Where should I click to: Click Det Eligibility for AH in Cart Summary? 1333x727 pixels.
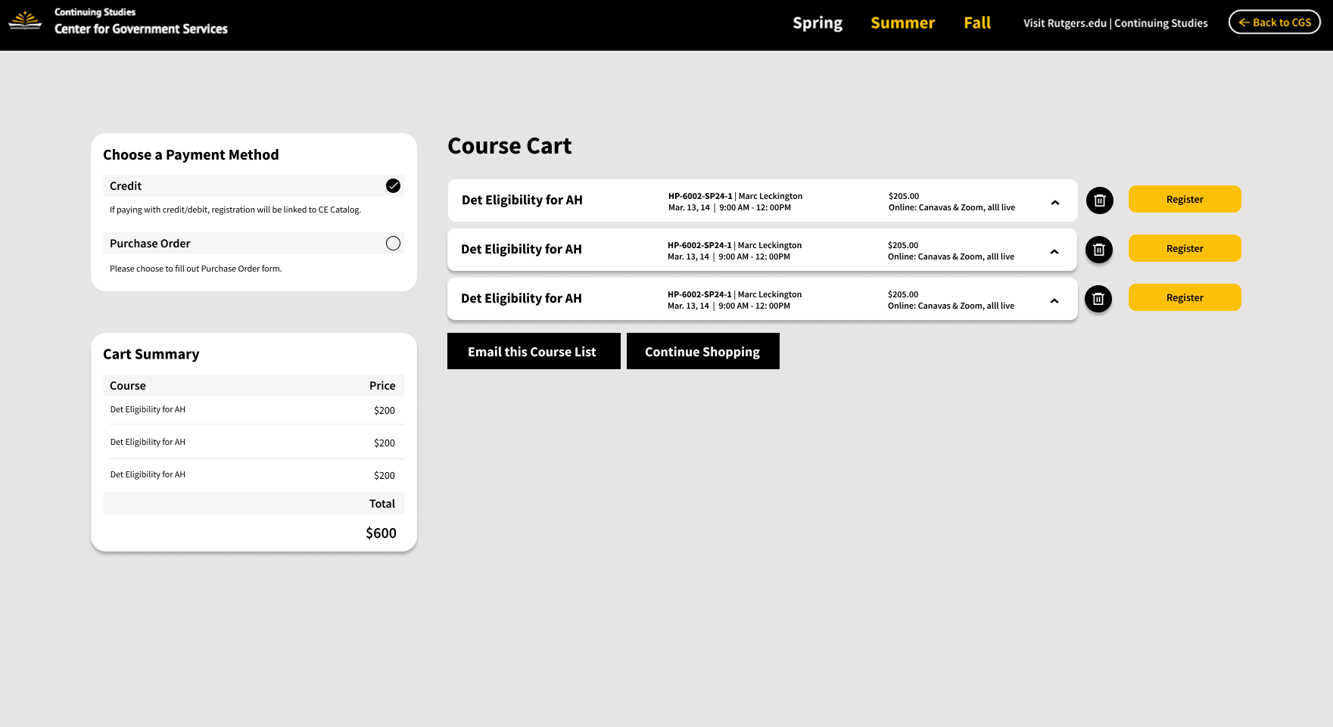point(148,409)
